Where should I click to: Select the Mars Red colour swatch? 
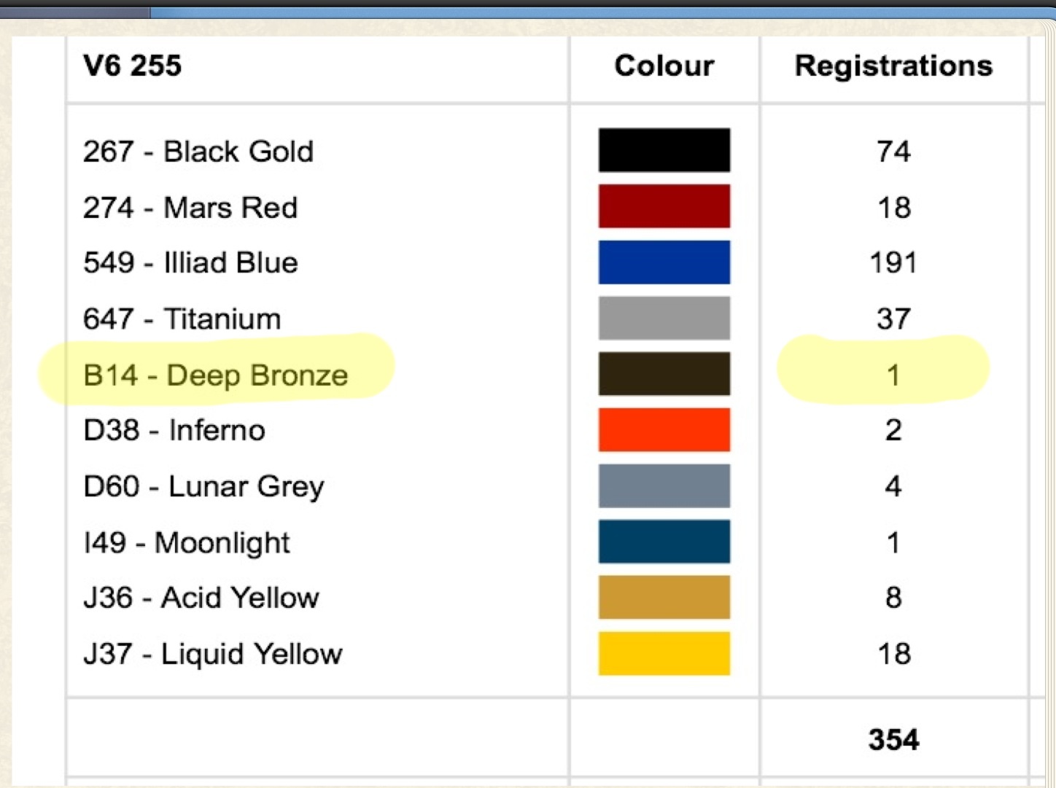click(x=664, y=206)
